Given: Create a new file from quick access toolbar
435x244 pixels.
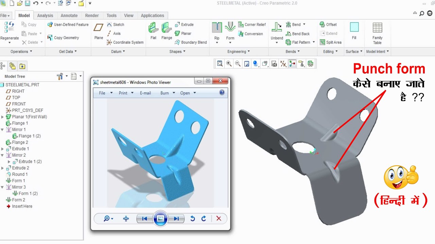Looking at the screenshot, I should click(12, 3).
